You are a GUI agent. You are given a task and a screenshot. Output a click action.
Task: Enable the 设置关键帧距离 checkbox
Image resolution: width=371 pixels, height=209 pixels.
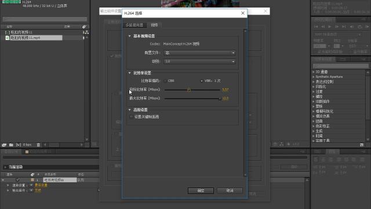[132, 117]
